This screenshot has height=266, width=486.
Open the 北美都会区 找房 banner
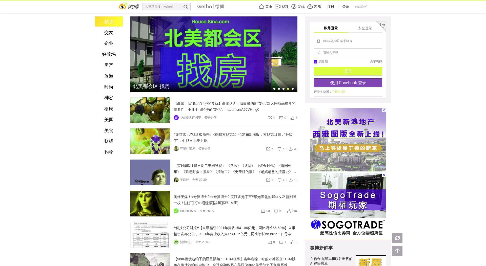point(214,54)
